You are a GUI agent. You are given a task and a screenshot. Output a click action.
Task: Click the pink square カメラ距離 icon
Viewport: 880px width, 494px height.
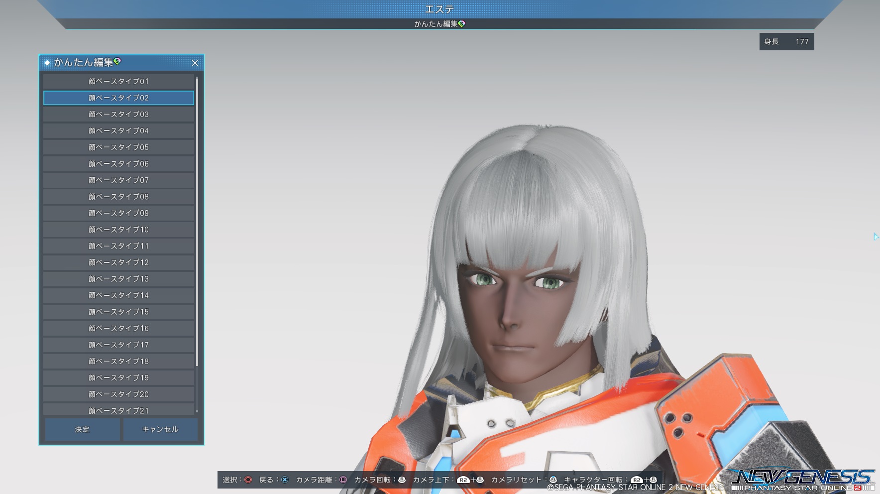tap(343, 480)
